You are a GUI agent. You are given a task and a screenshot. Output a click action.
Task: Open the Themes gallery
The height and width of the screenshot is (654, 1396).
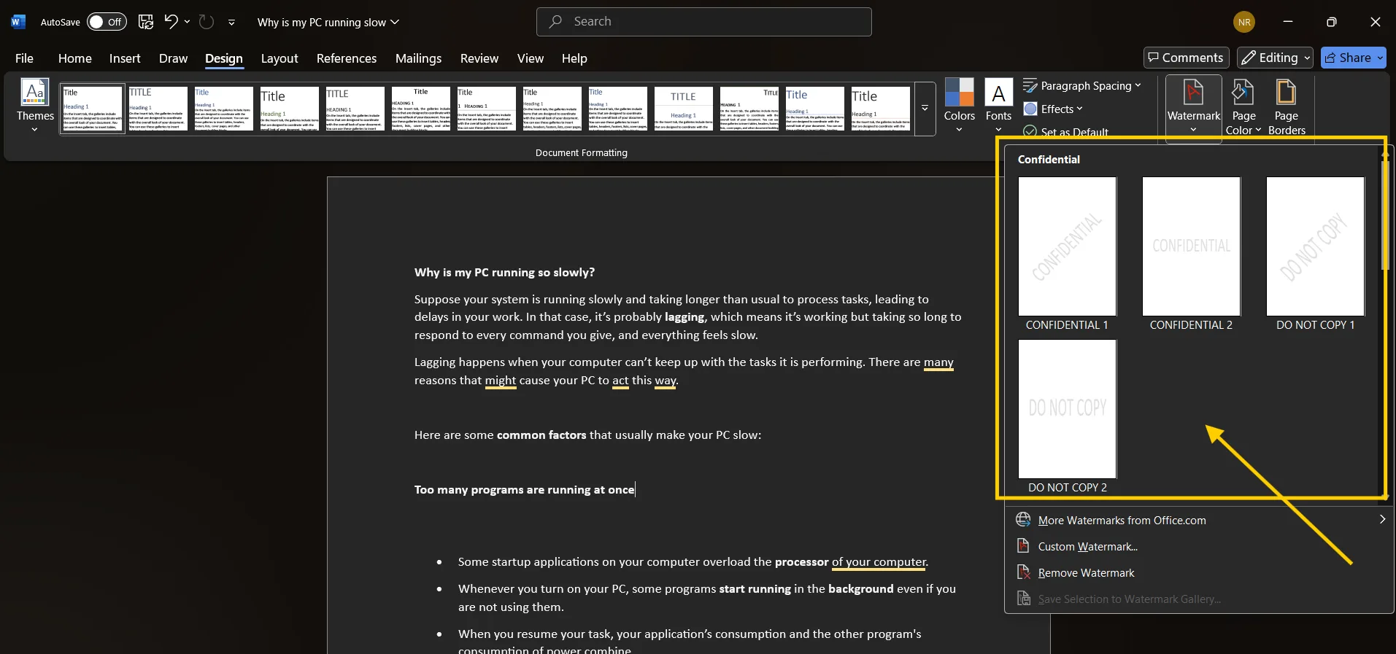click(35, 105)
